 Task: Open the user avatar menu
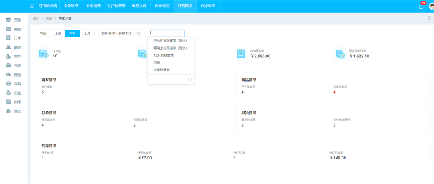[431, 6]
